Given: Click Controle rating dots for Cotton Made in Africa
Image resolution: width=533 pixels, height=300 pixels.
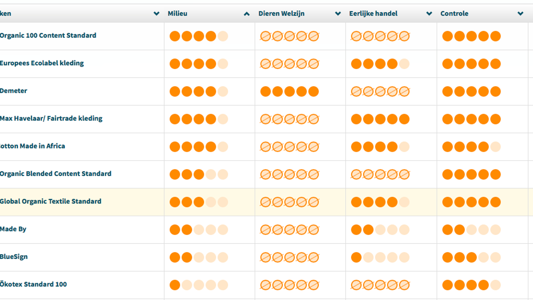Looking at the screenshot, I should click(x=471, y=147).
